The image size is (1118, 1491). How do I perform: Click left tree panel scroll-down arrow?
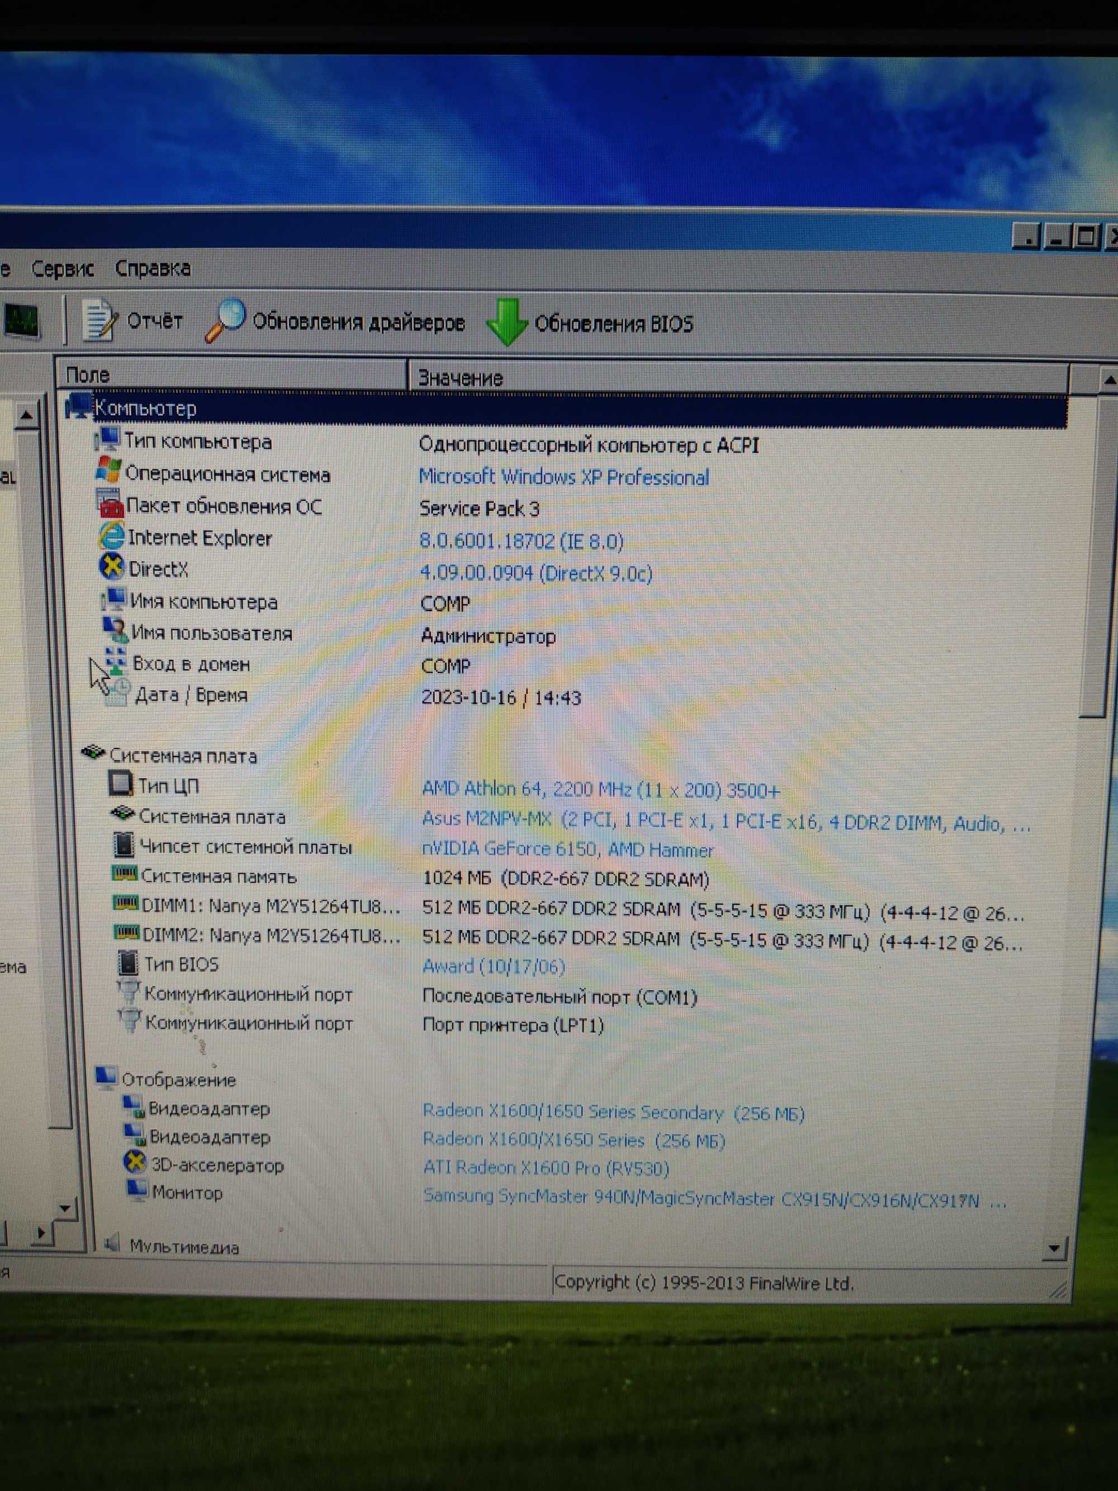65,1208
